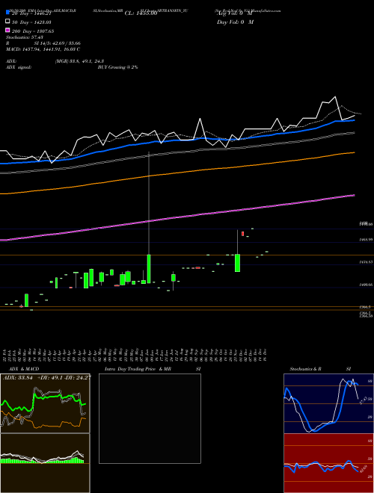
Task: Open the ADX line sub-chart
Action: tap(45, 403)
